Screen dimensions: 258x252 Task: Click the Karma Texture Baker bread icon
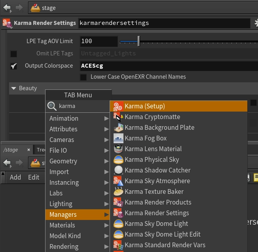point(118,191)
